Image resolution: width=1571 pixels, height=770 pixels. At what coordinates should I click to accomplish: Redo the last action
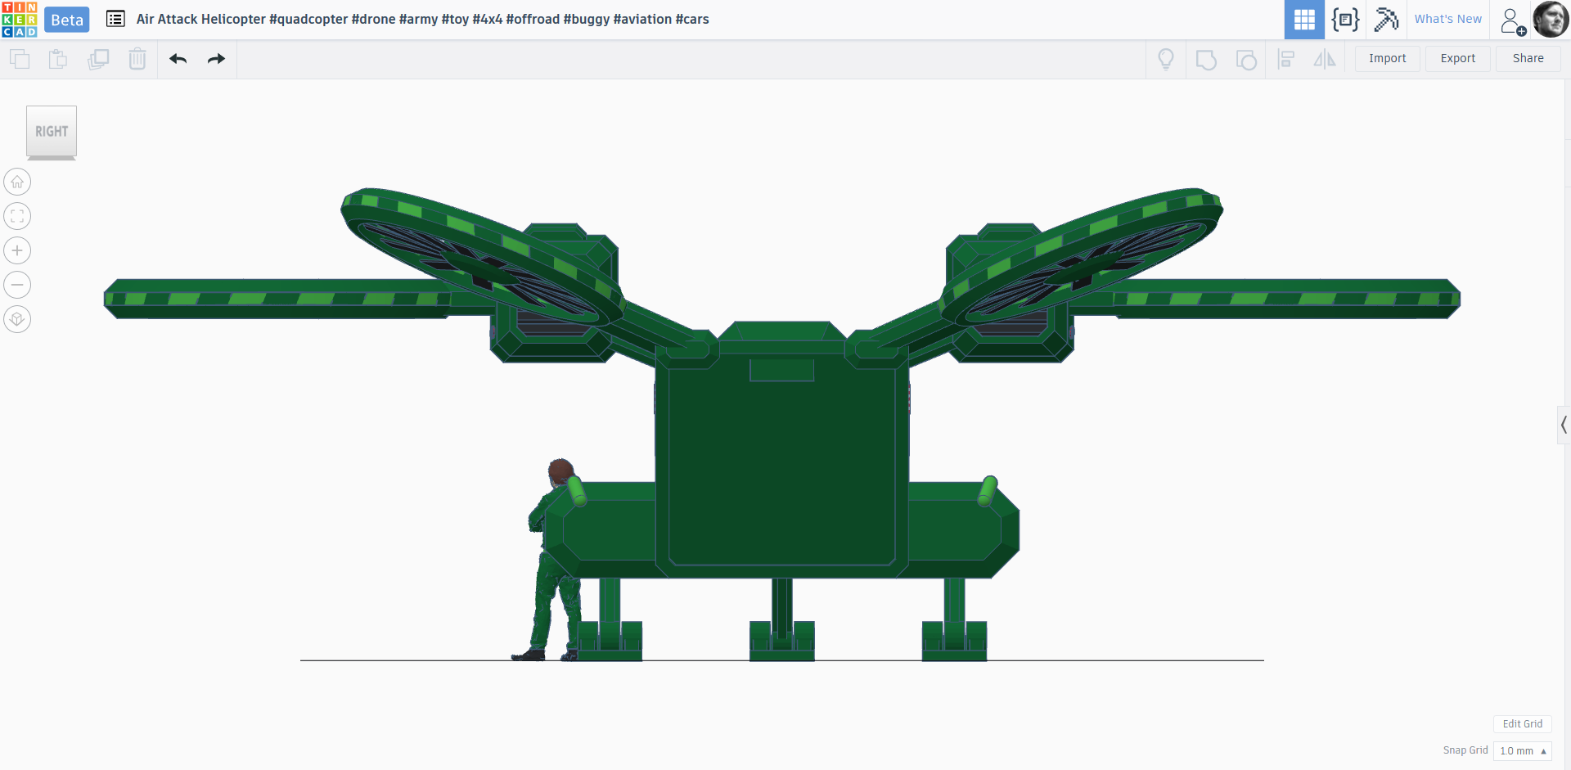tap(216, 59)
